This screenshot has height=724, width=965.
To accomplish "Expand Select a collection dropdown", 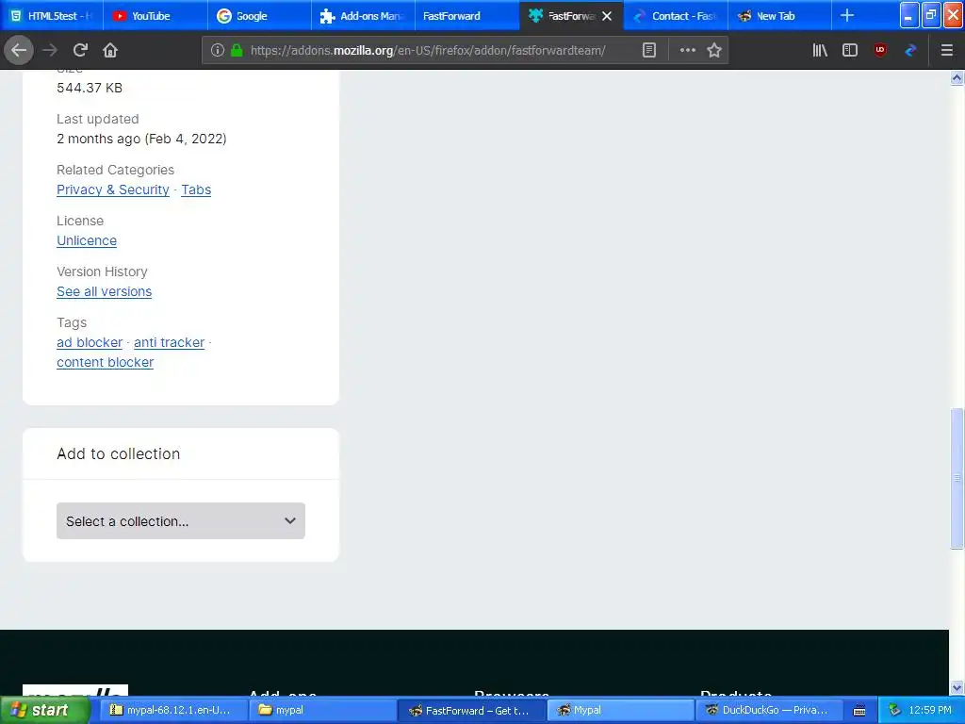I will click(x=181, y=520).
